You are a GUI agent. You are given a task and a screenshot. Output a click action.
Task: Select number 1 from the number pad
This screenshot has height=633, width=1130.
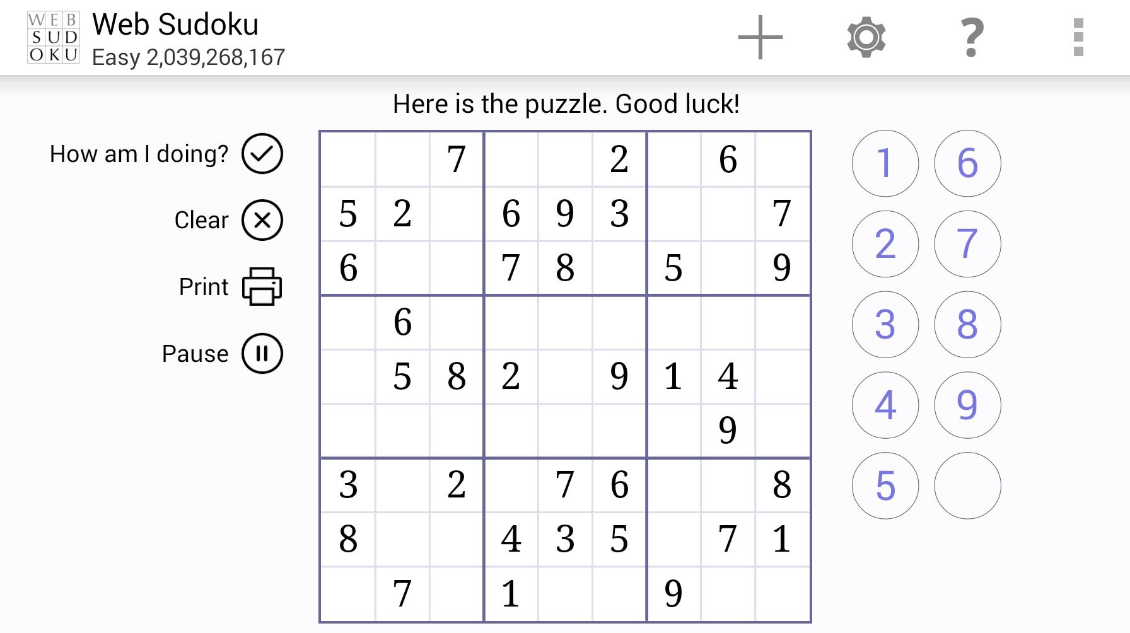tap(885, 163)
